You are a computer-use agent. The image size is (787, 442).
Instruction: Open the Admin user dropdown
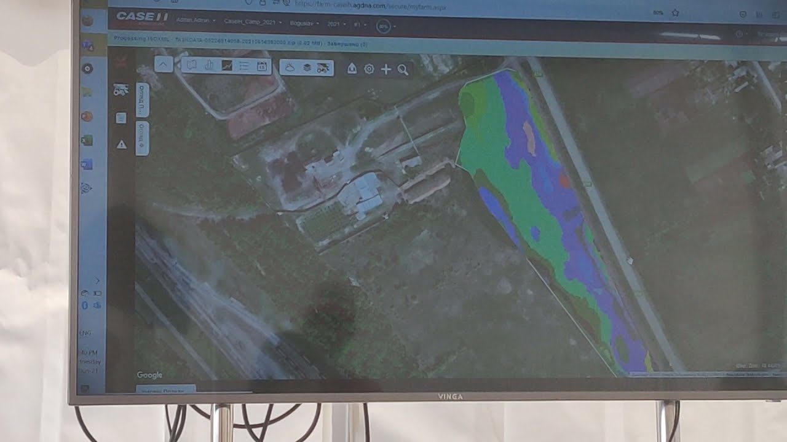click(x=196, y=21)
